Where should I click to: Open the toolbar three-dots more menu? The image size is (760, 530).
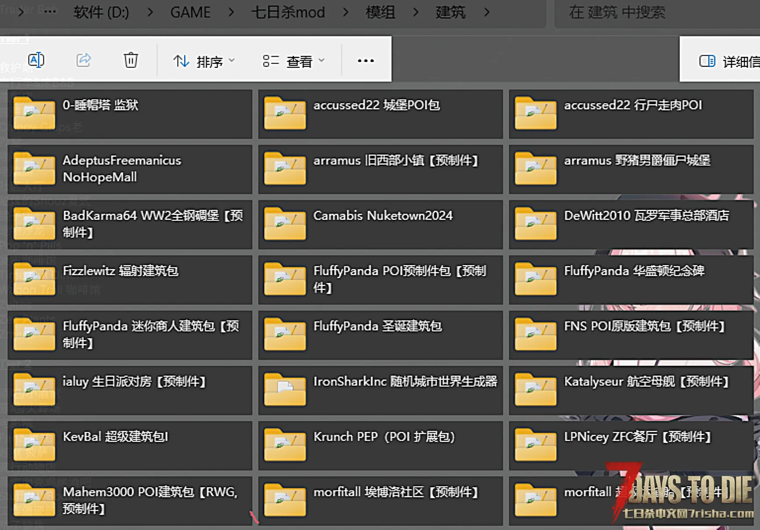tap(366, 60)
